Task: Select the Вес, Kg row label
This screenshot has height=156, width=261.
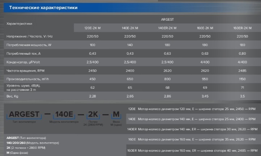Action: [x=12, y=96]
